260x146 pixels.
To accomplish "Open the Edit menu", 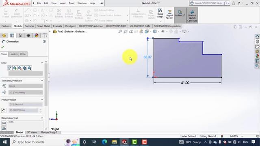I will (x=46, y=3).
